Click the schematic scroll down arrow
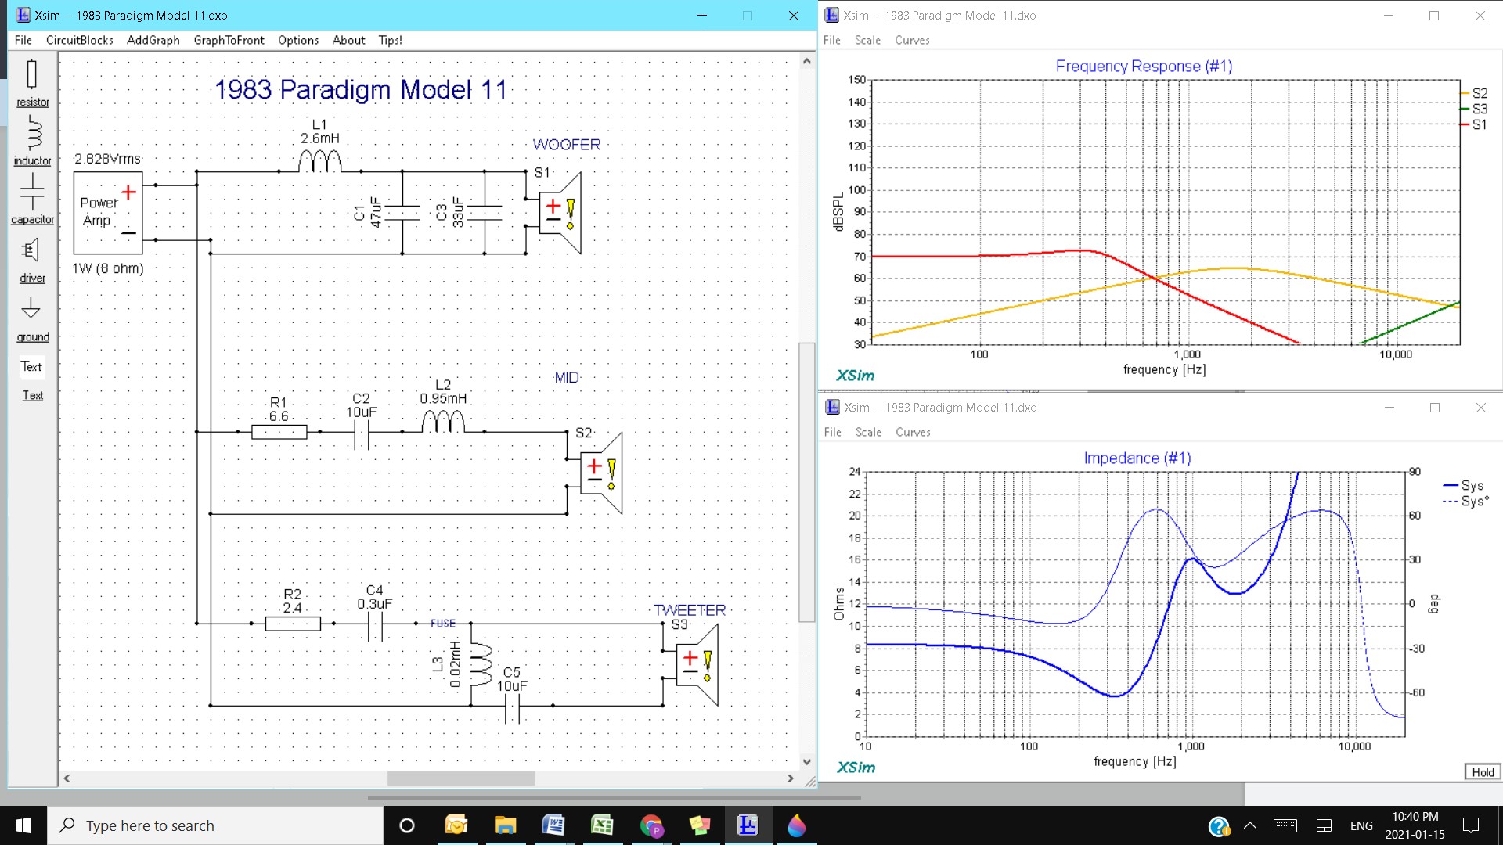 [806, 762]
